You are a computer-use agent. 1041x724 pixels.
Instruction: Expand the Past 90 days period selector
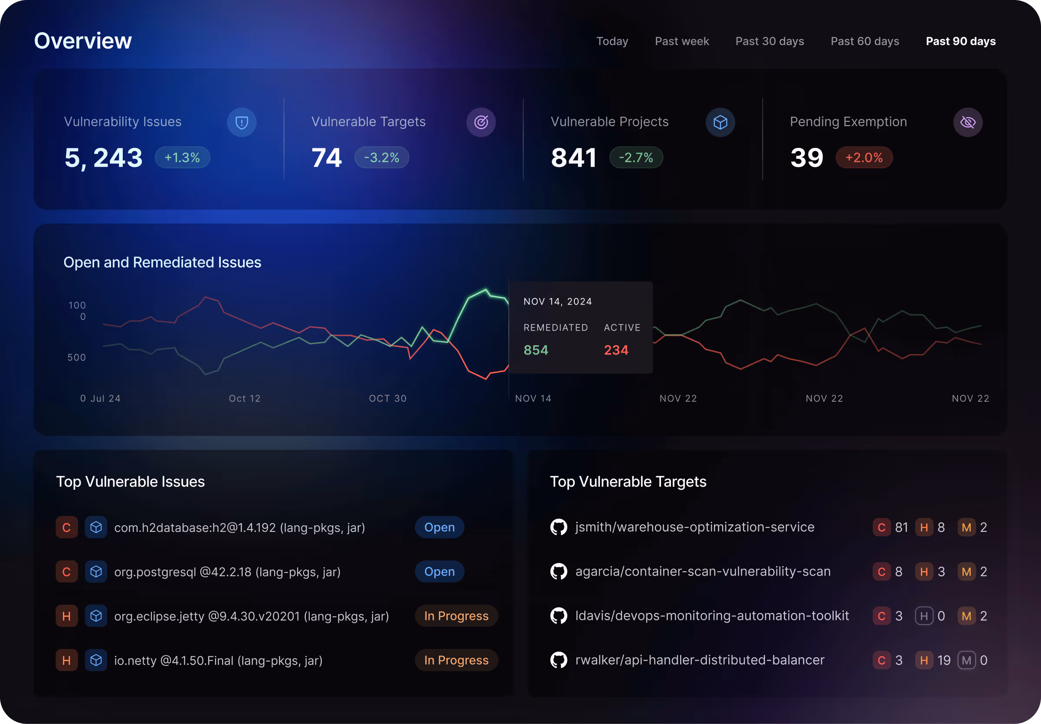(960, 41)
